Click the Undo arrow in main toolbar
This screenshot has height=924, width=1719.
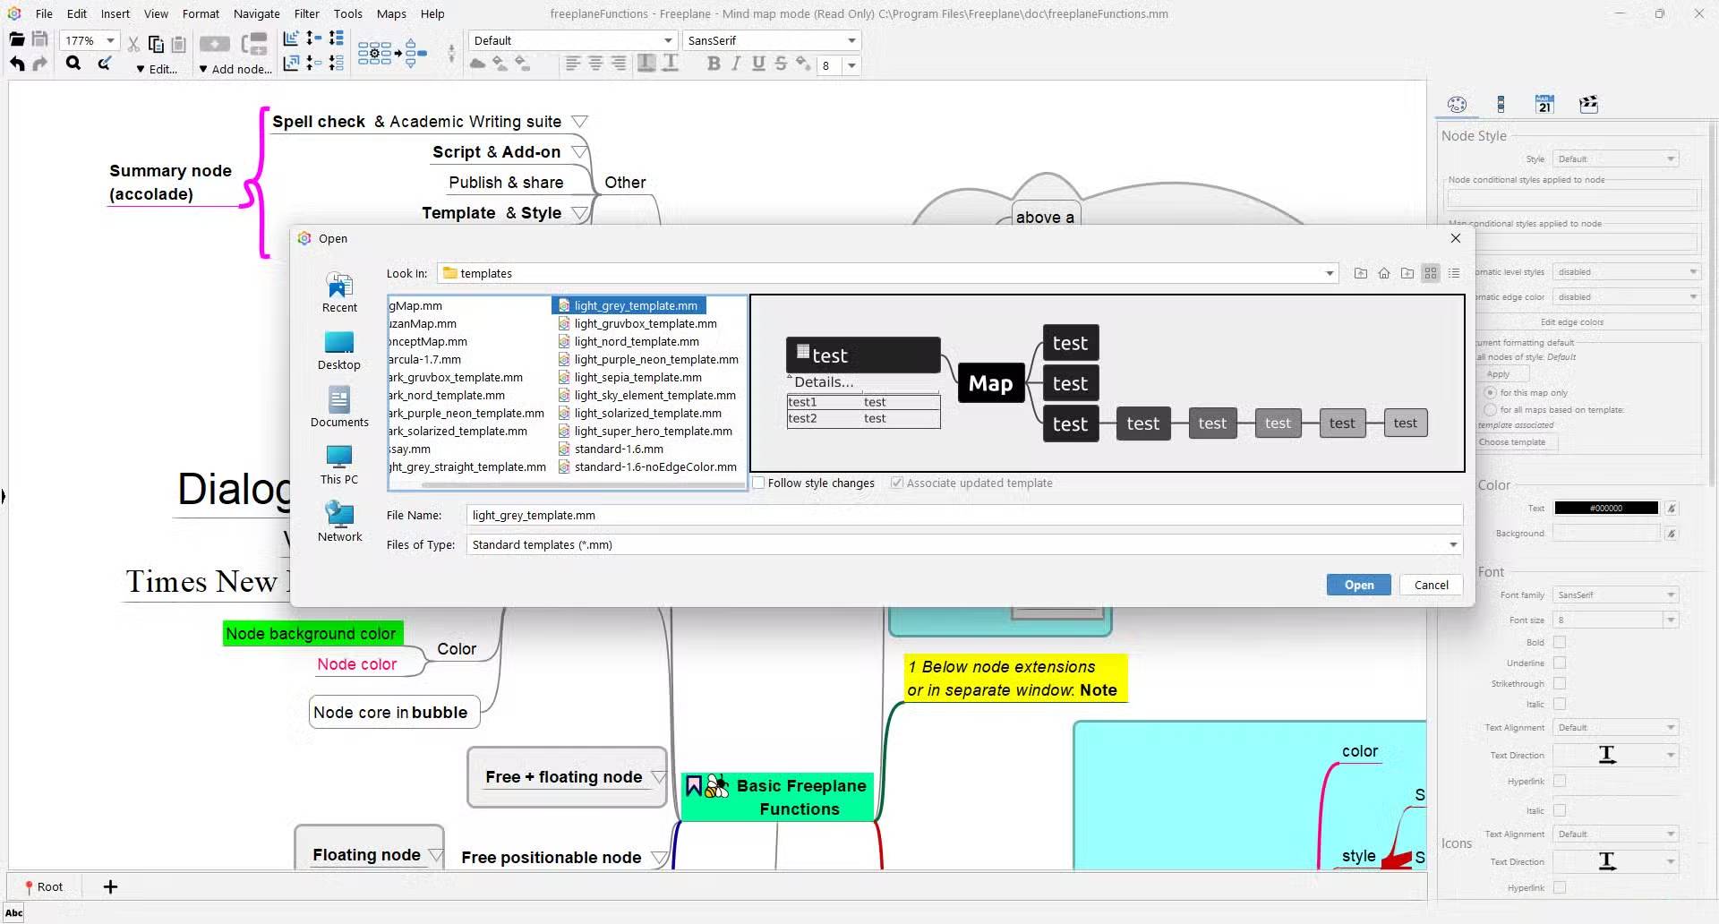point(17,64)
